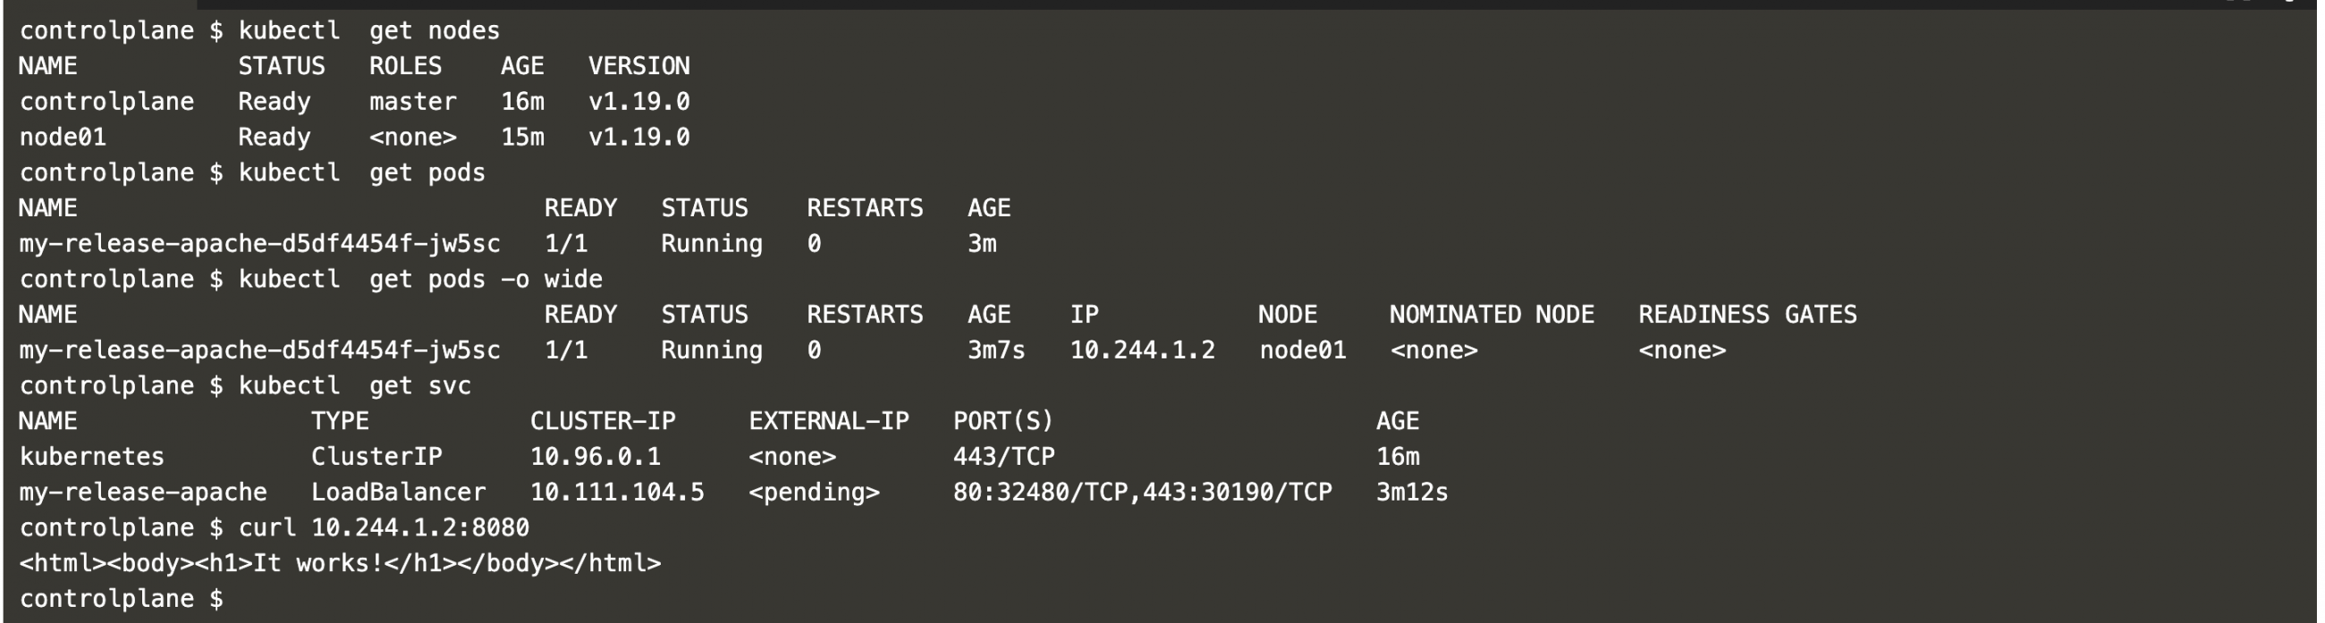Click the port mapping 80:32480/TCP,443:30190/TCP
The image size is (2325, 623).
click(1142, 493)
